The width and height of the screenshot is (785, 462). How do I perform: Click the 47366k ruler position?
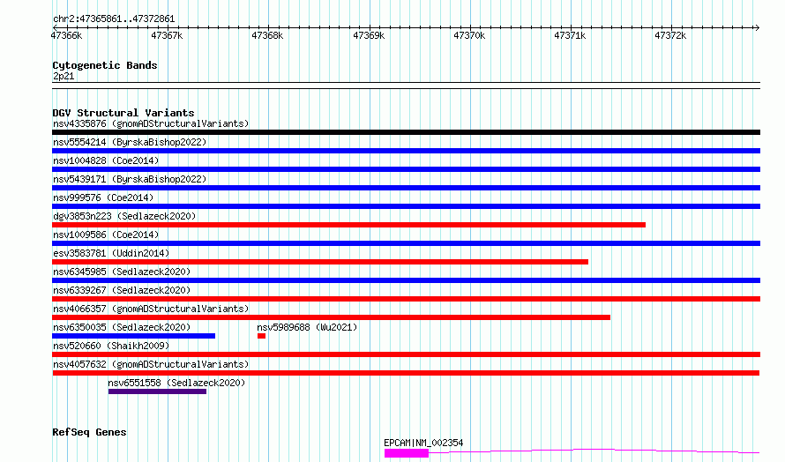pyautogui.click(x=66, y=35)
